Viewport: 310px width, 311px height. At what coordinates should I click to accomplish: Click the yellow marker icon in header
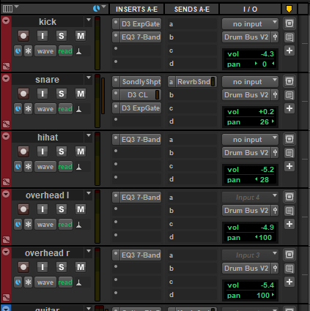click(289, 10)
